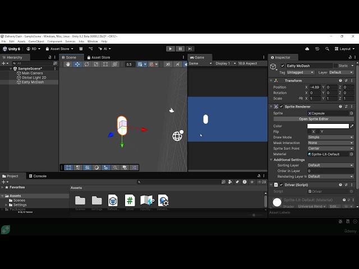Viewport: 359px width, 269px height.
Task: Open the Asset Store toolbar dropdown
Action: [59, 49]
